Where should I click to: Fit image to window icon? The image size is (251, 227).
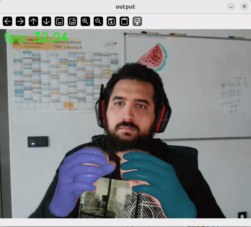point(72,21)
